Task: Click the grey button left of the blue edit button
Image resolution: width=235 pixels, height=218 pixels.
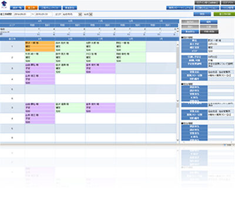Action: [190, 22]
